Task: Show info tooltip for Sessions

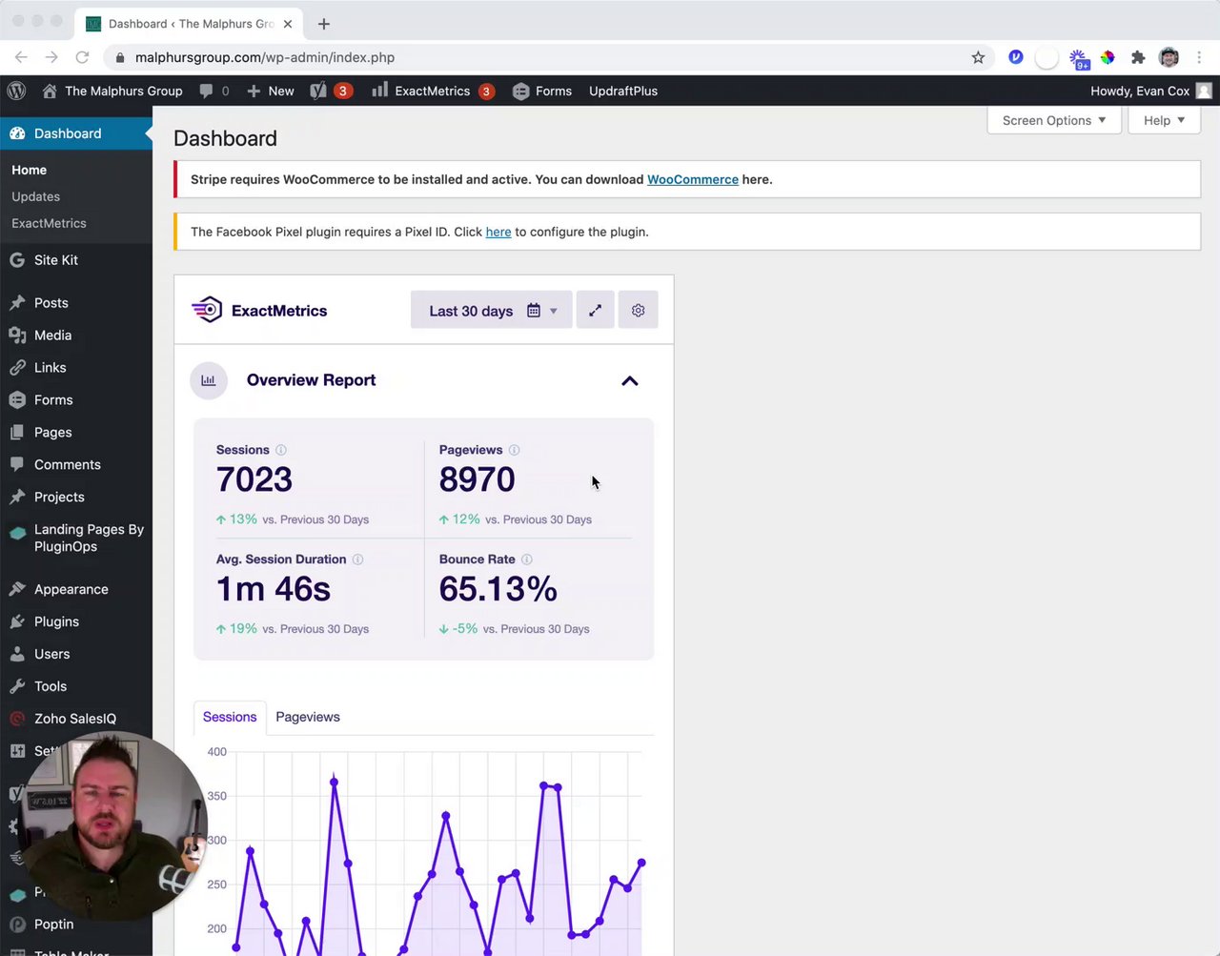Action: point(281,450)
